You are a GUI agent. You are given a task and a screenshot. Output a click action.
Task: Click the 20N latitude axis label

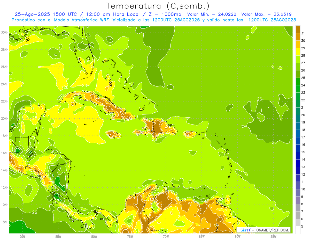pyautogui.click(x=4, y=119)
